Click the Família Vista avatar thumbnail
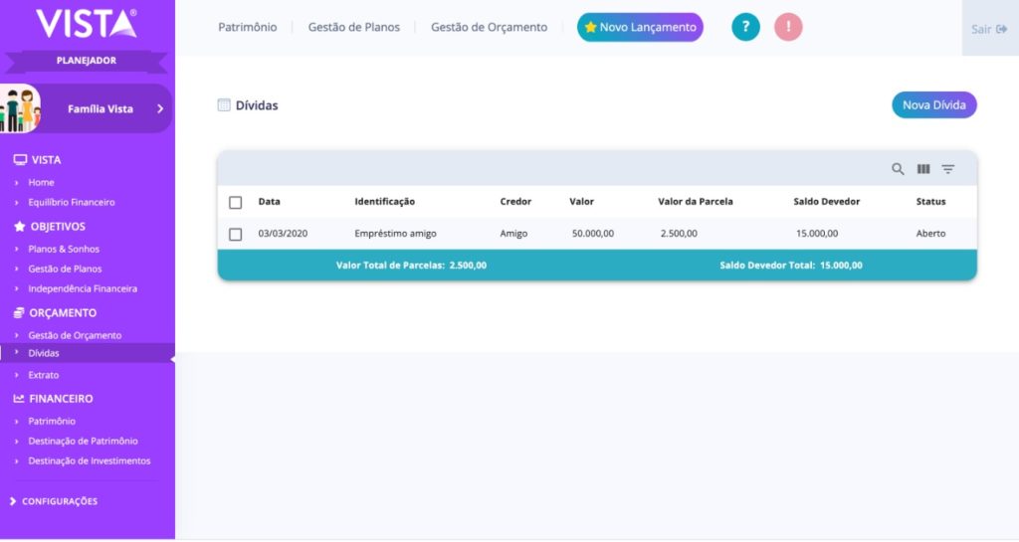The height and width of the screenshot is (542, 1019). click(20, 108)
